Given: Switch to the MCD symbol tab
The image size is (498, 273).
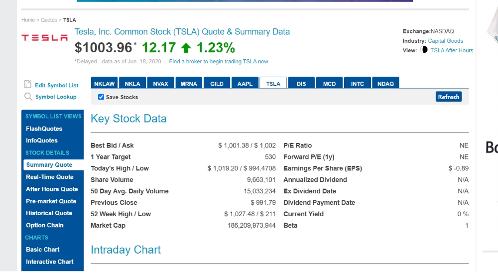Looking at the screenshot, I should point(329,83).
